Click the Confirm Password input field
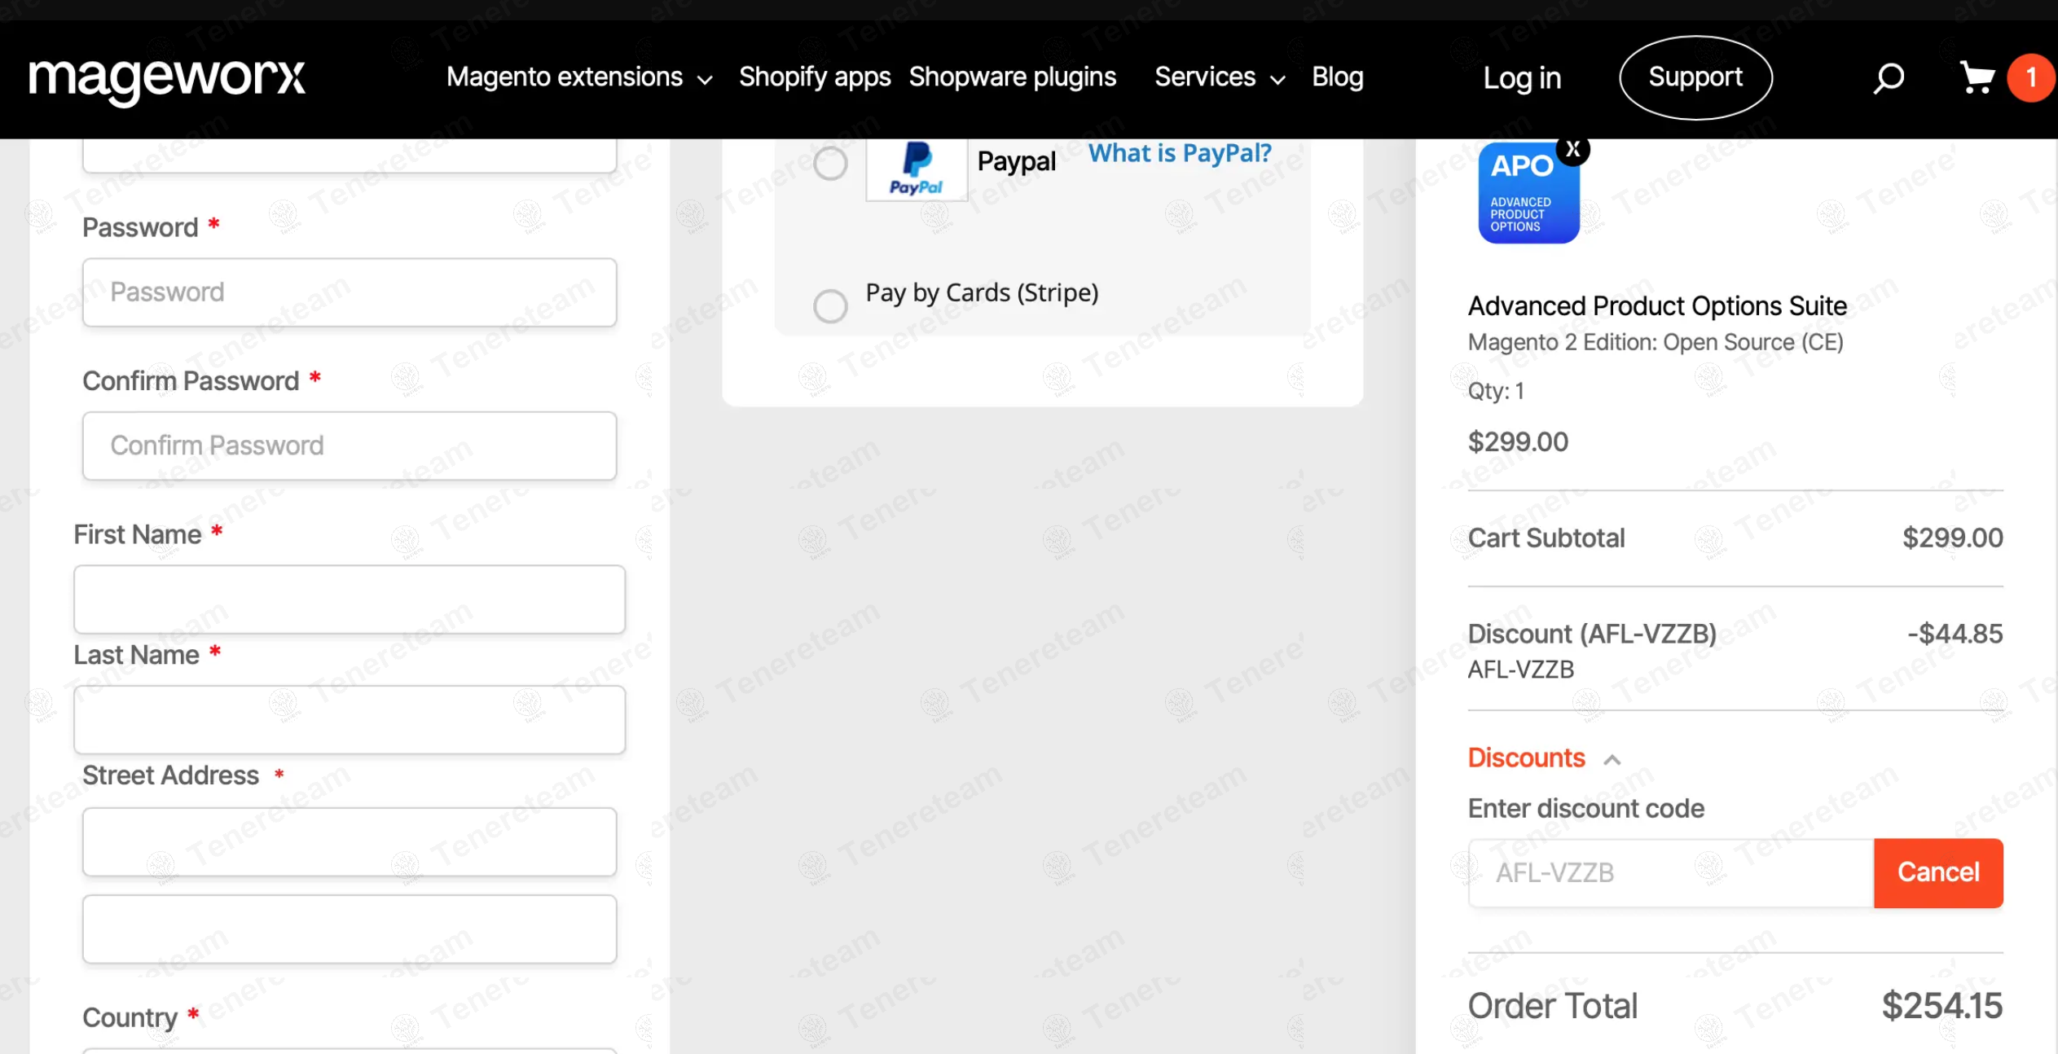 [x=350, y=446]
